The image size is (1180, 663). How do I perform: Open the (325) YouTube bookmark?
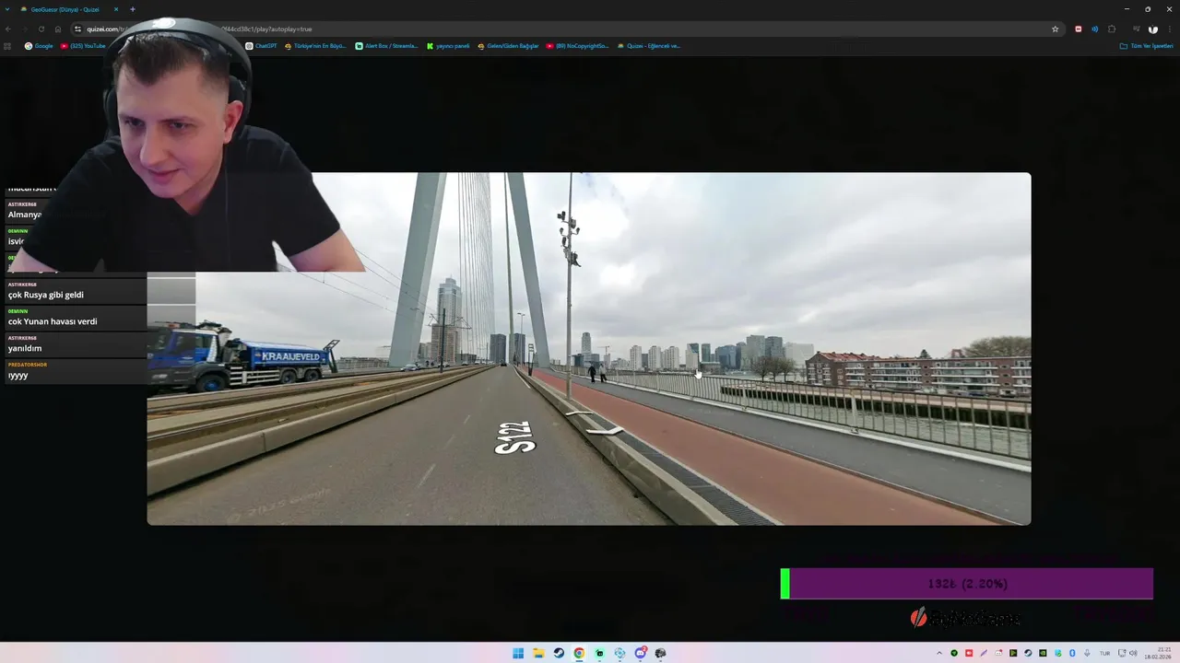pos(84,46)
